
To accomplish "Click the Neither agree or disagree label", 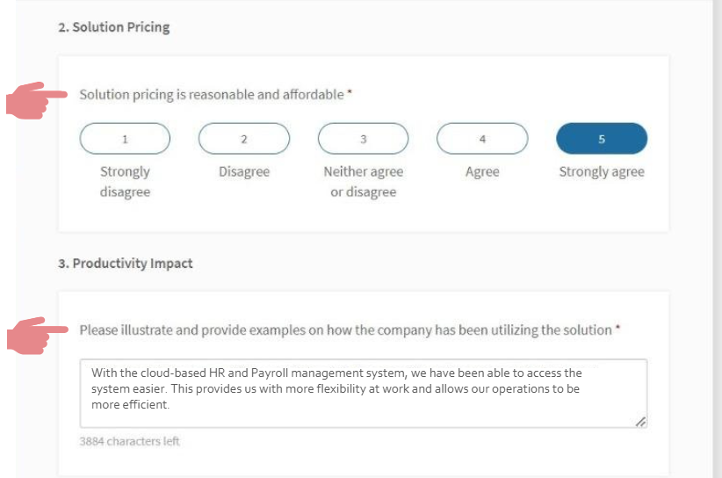I will coord(364,181).
